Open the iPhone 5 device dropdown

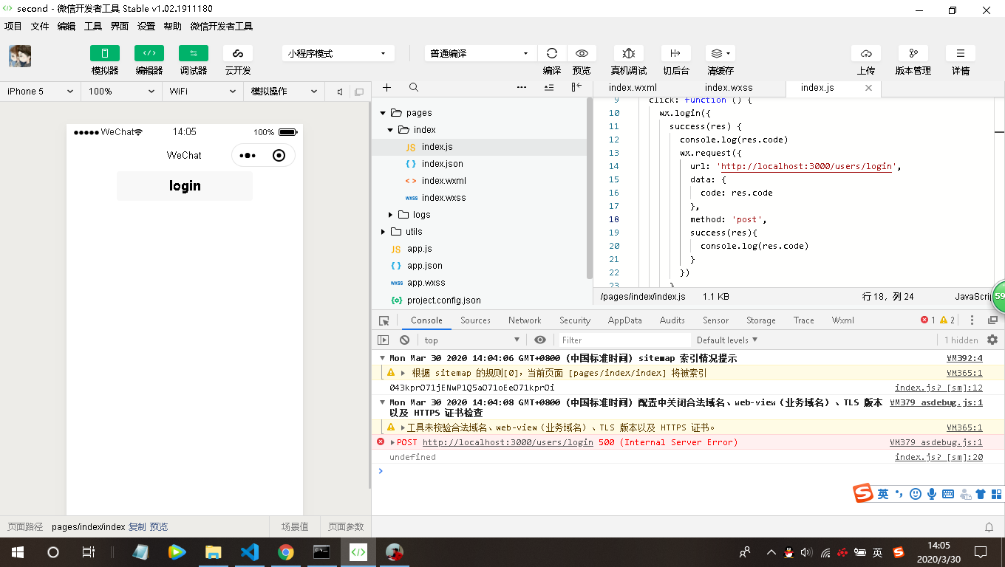click(40, 92)
